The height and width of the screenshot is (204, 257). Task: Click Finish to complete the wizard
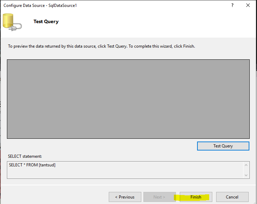[x=195, y=197]
